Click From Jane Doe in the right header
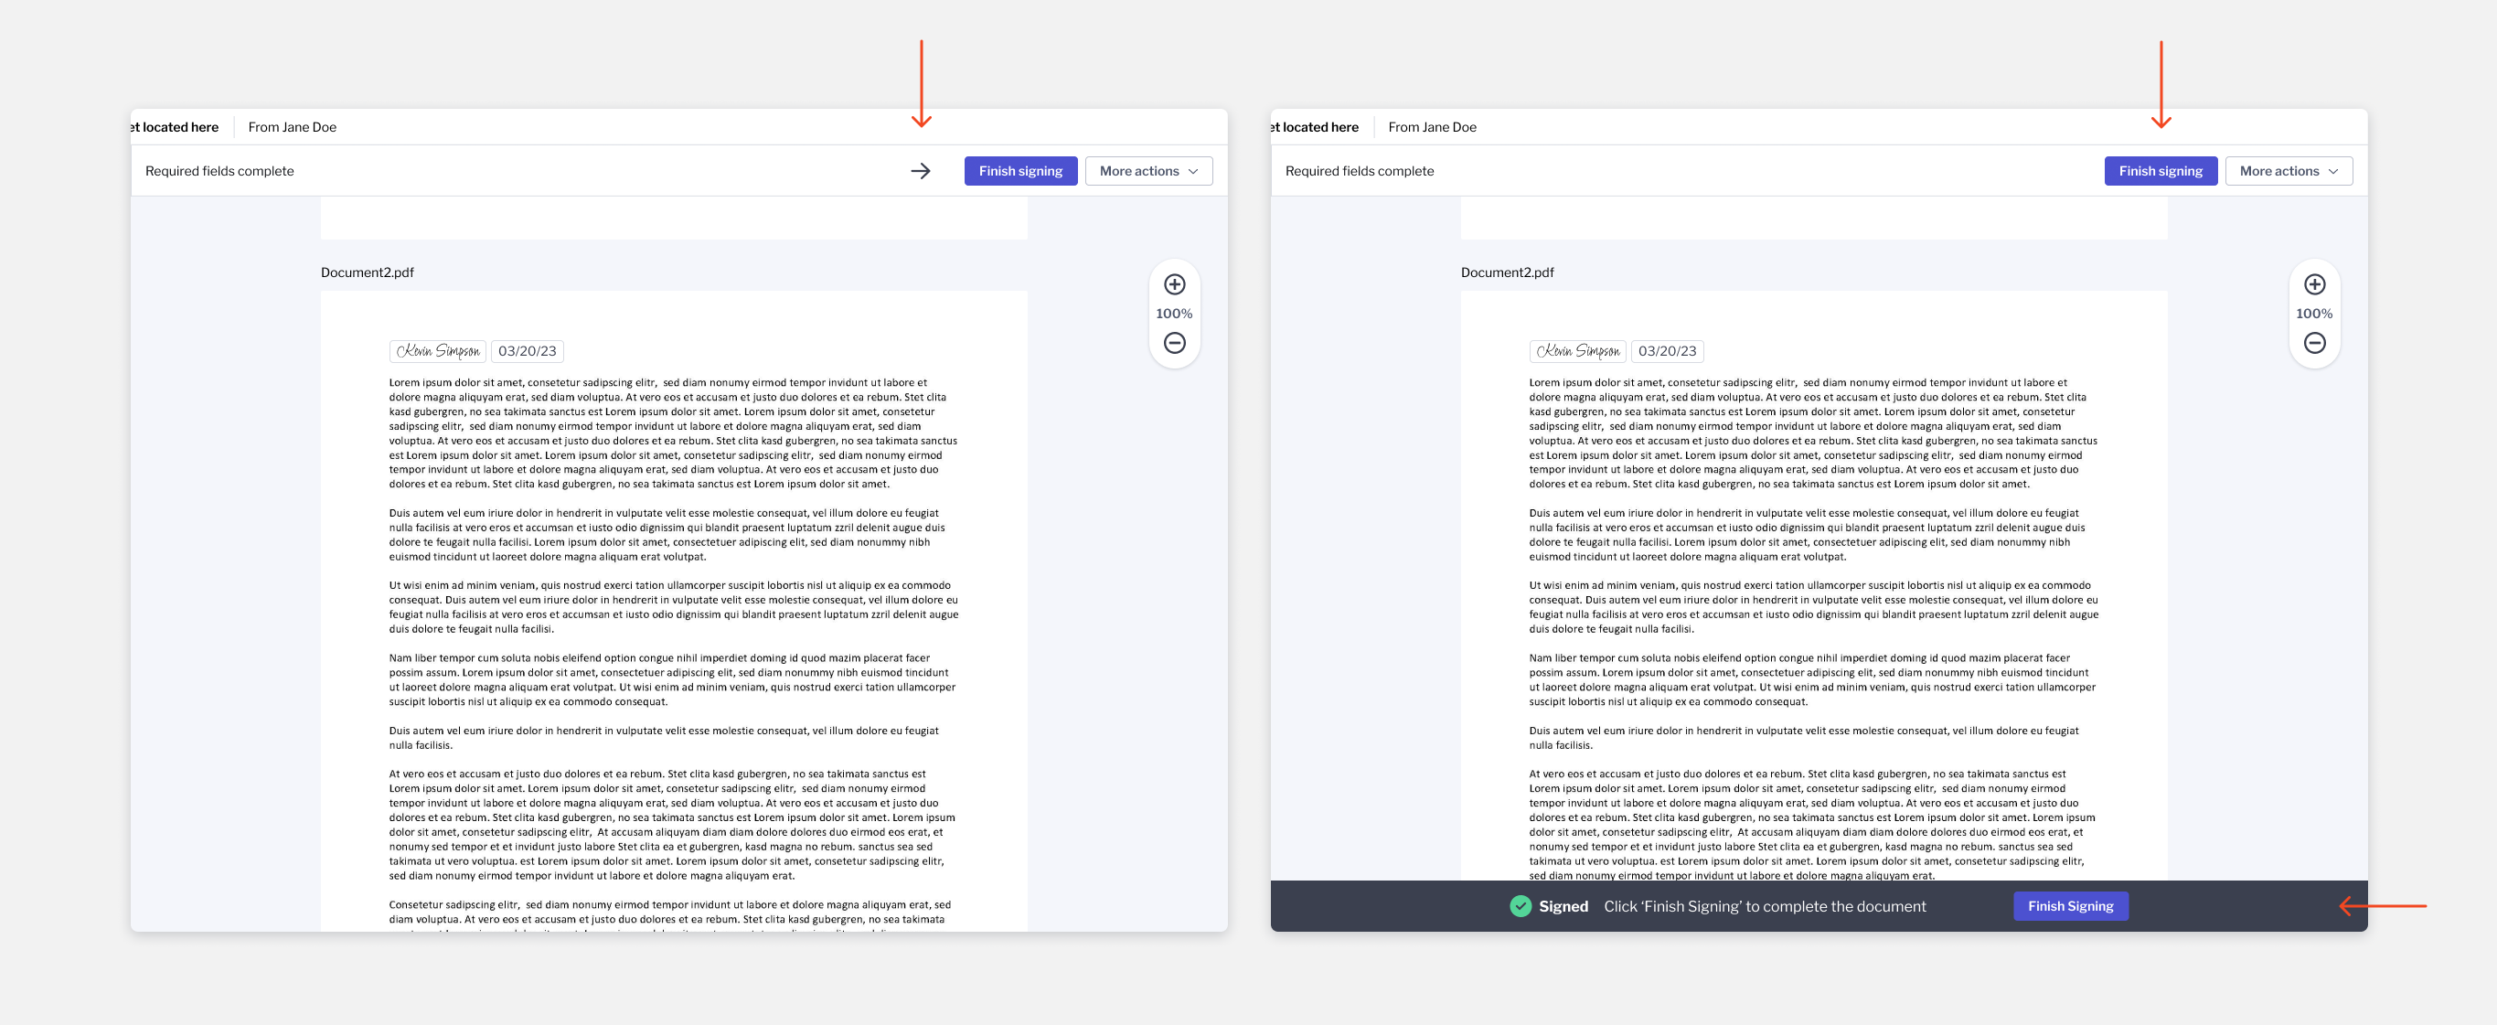Screen dimensions: 2497x1025 click(x=1432, y=127)
